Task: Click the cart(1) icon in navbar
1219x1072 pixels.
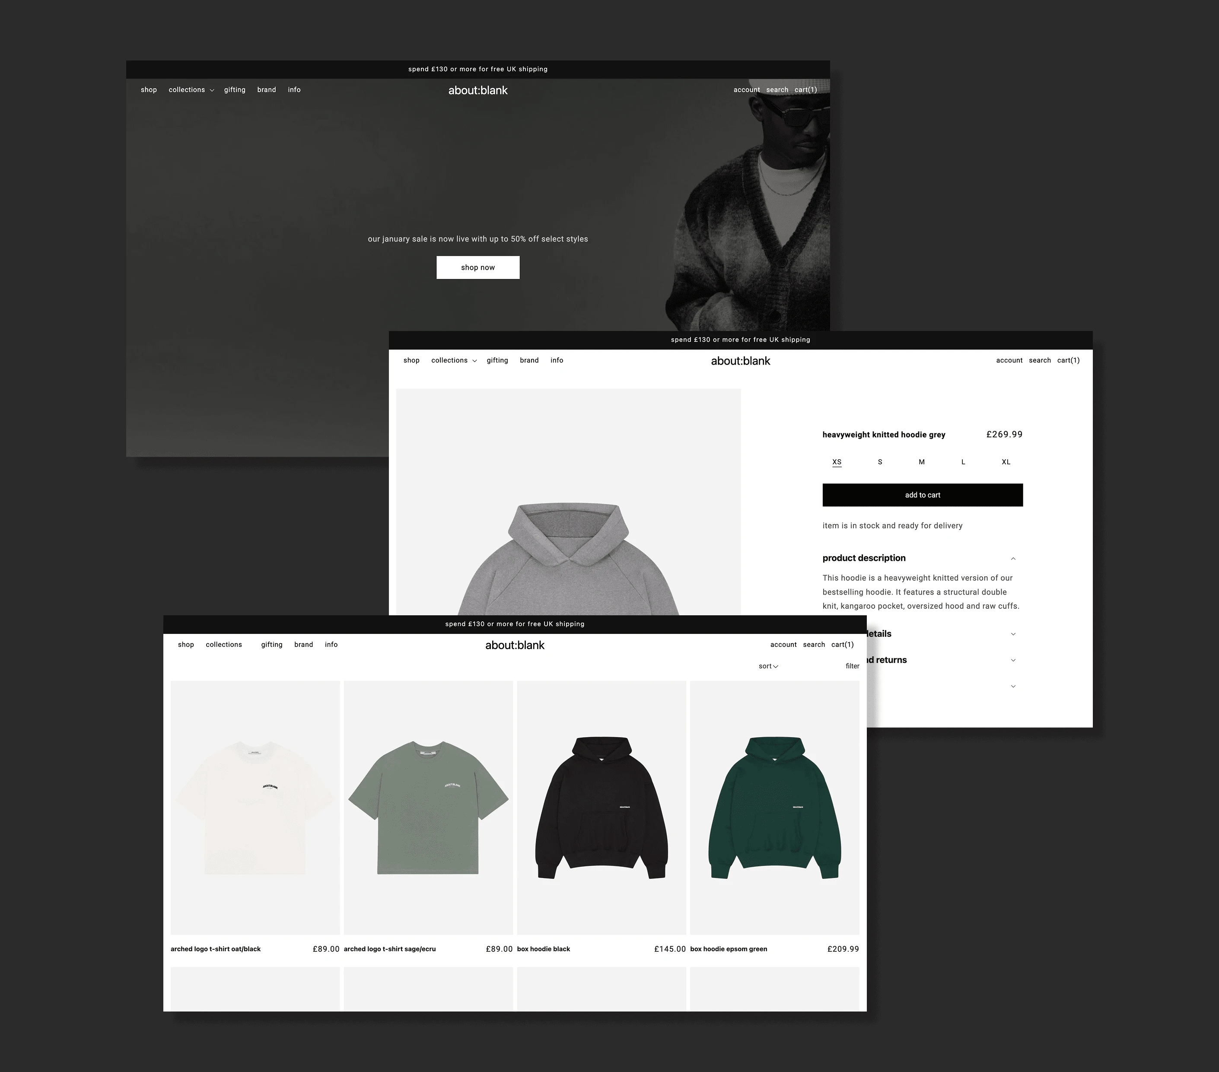Action: pyautogui.click(x=1068, y=360)
